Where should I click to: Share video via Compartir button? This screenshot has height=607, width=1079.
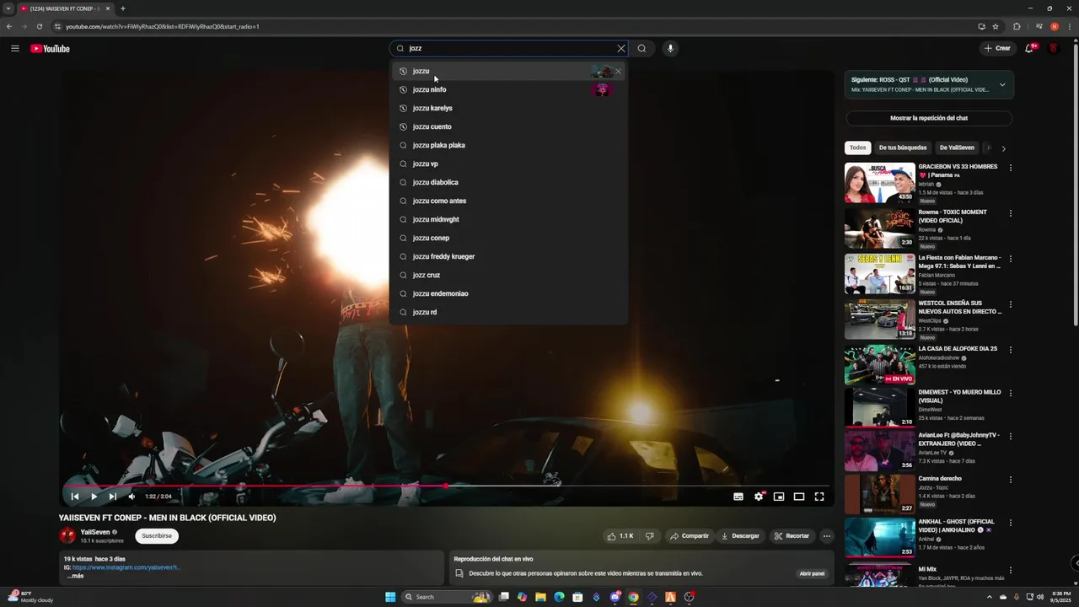[x=690, y=535]
